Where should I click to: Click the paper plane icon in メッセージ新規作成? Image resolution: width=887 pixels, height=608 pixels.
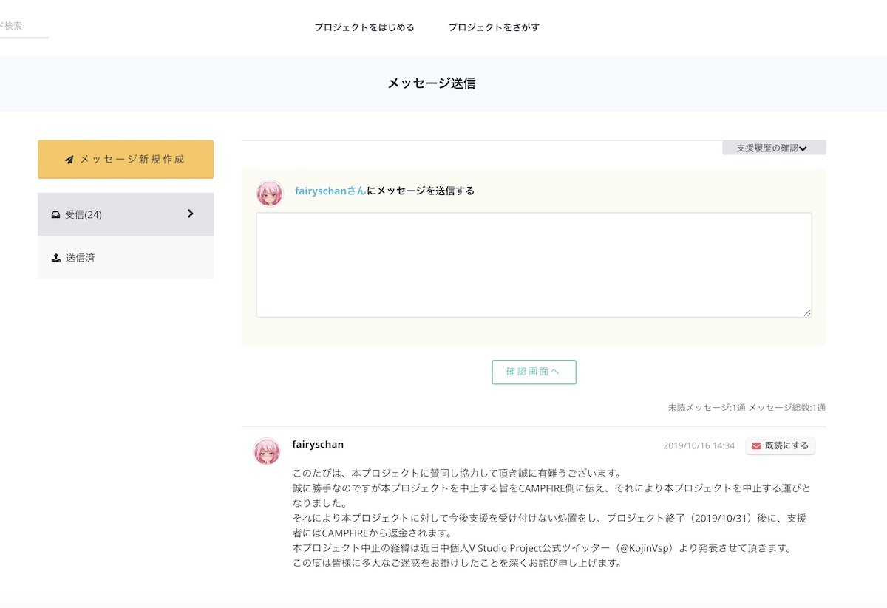pyautogui.click(x=69, y=160)
